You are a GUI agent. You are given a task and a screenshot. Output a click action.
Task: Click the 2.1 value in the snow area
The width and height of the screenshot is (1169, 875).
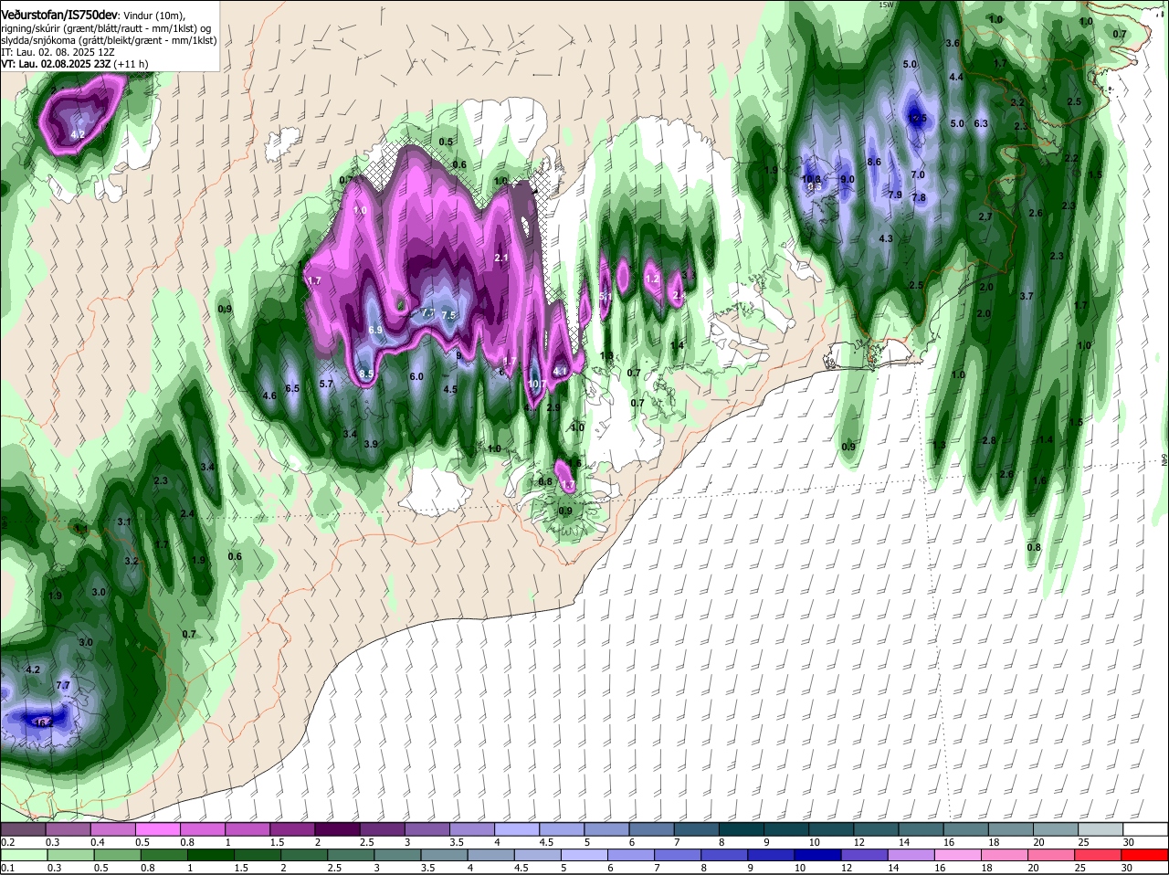pyautogui.click(x=500, y=258)
